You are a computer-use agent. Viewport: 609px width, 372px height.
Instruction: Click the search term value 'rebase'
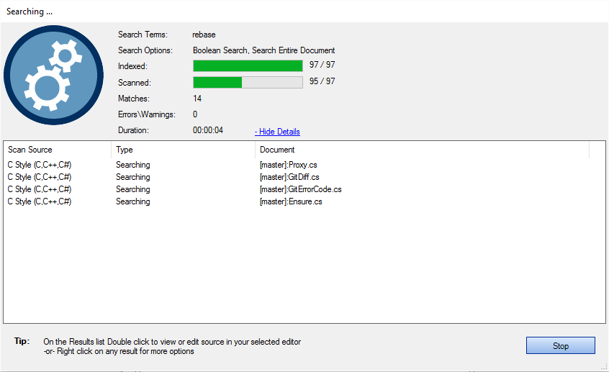(x=204, y=35)
